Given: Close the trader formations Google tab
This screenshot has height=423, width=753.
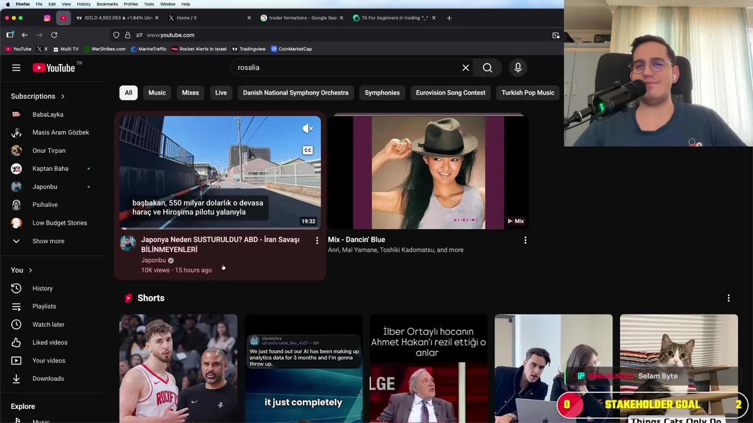Looking at the screenshot, I should click(341, 18).
